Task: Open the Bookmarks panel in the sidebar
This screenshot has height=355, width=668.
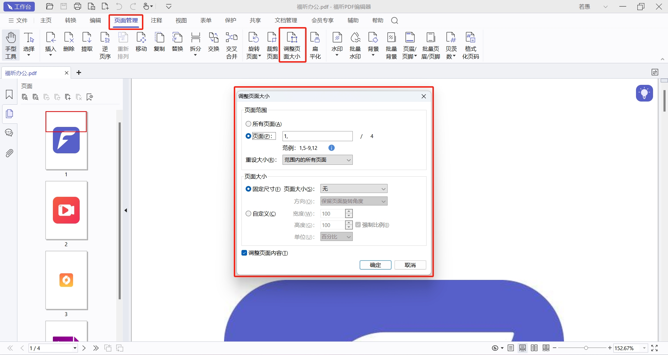Action: coord(9,95)
